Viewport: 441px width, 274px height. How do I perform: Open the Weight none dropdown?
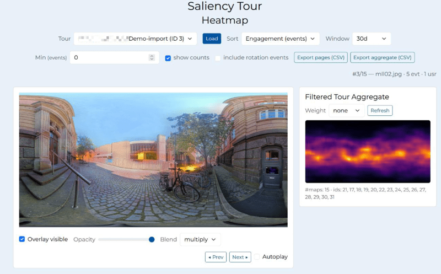tap(346, 110)
